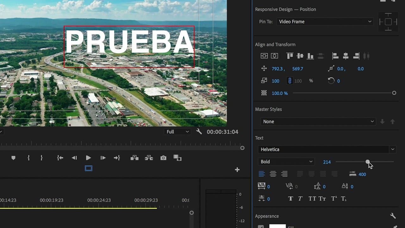Play the Program Monitor sequence

pos(88,158)
